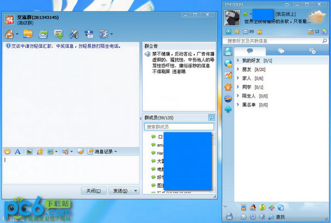331x223 pixels.
Task: Click 查找 search button in TM2009
Action: point(277,217)
